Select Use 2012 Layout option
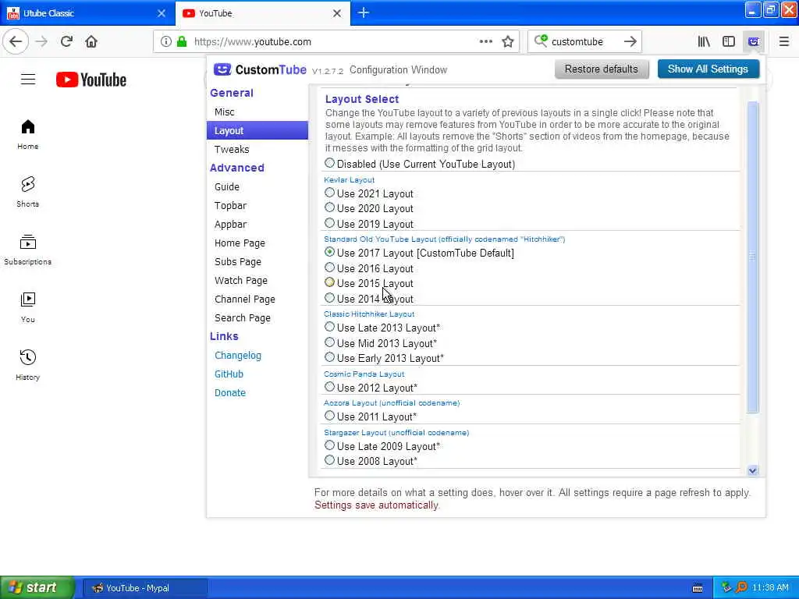Viewport: 799px width, 599px height. 330,387
